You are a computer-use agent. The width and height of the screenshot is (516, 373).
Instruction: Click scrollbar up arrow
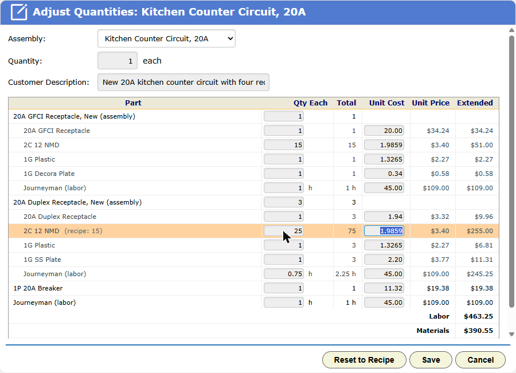tap(511, 30)
